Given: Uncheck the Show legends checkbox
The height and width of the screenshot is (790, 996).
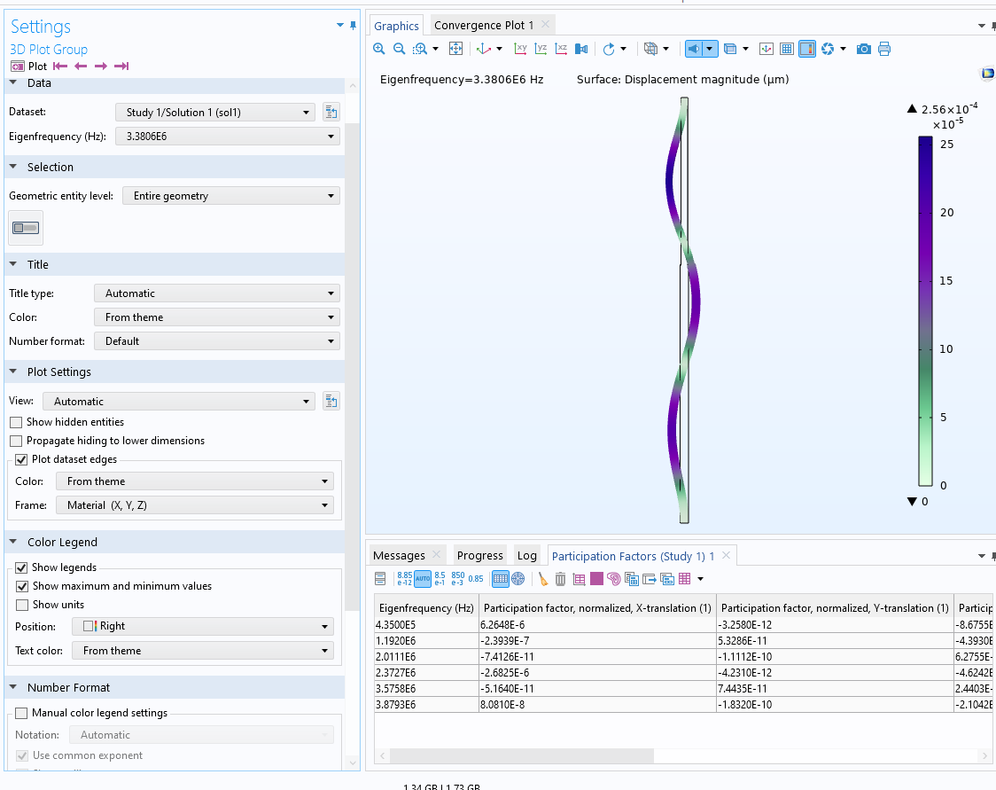Looking at the screenshot, I should pyautogui.click(x=22, y=567).
